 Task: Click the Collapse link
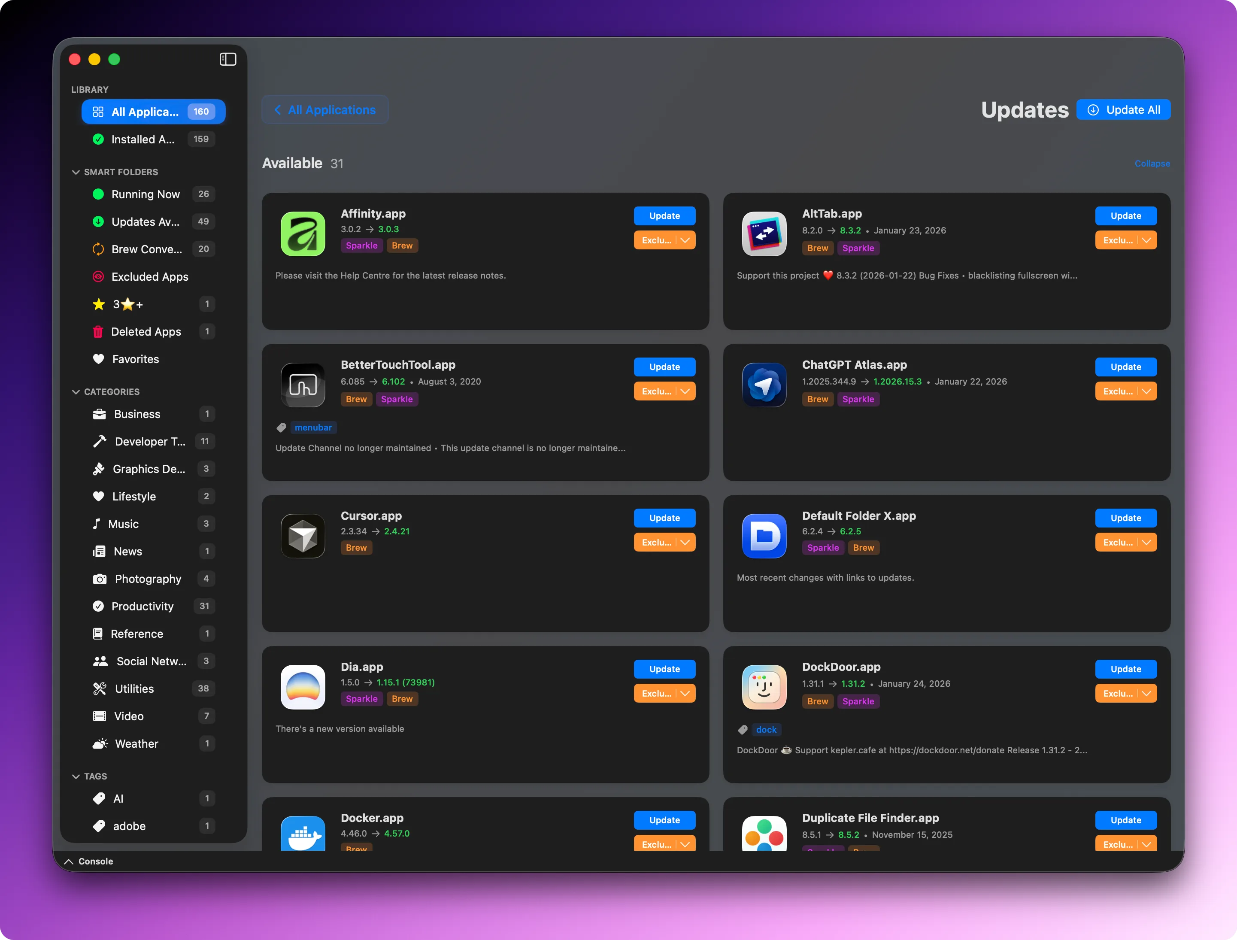click(1152, 164)
